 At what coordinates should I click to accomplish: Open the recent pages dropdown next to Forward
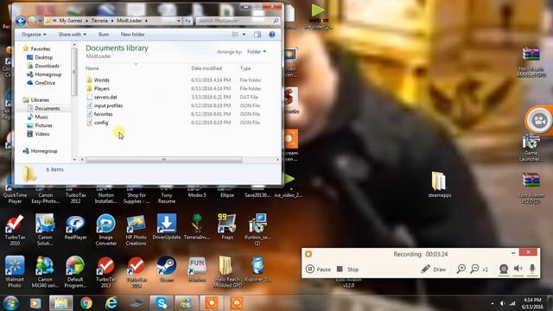[x=40, y=21]
